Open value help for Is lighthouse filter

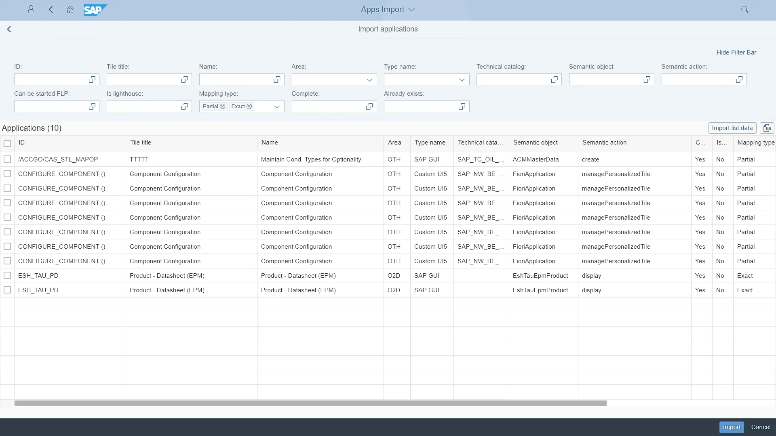[185, 107]
